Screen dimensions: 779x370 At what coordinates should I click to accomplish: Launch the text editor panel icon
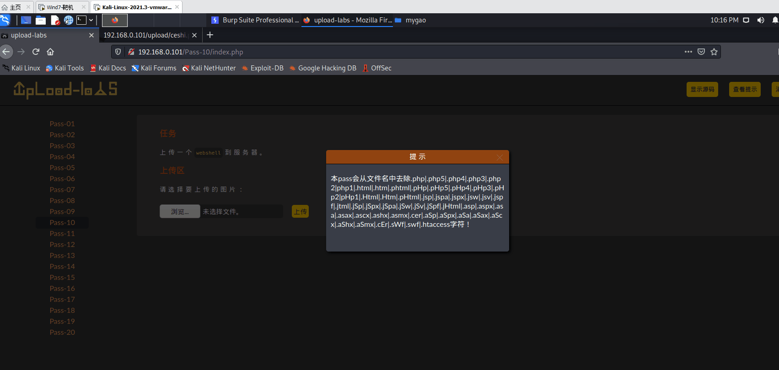[x=55, y=20]
